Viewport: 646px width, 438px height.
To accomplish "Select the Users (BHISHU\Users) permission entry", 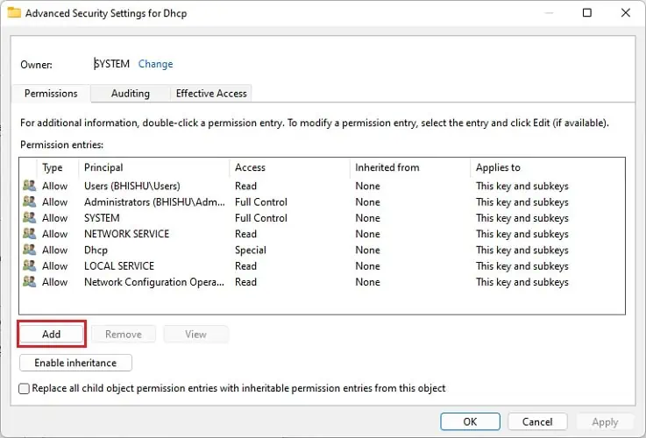I will 322,186.
